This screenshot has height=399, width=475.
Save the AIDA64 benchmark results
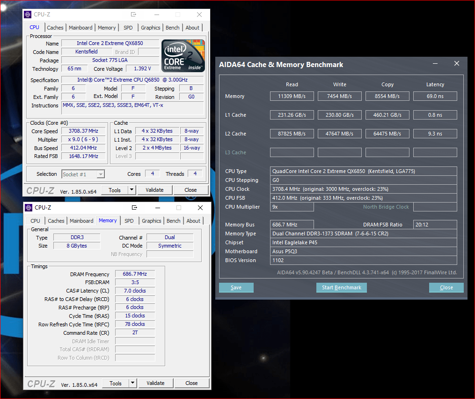click(236, 287)
